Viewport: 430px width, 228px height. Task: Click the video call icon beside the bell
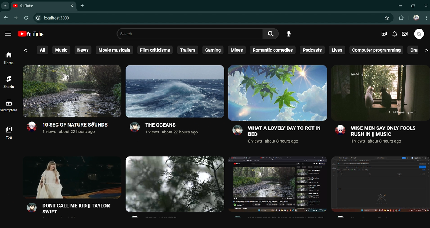(x=405, y=33)
